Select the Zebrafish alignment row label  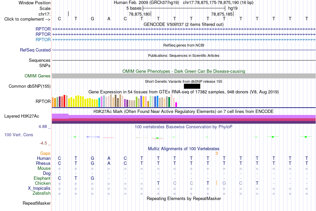click(42, 193)
